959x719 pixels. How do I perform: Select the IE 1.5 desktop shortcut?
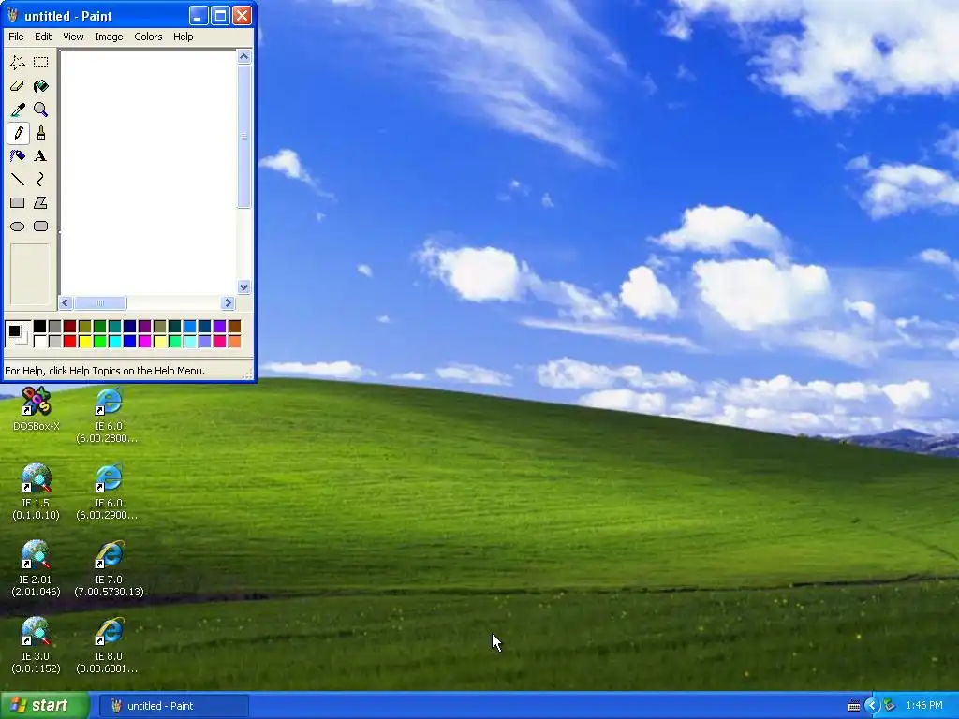click(37, 492)
